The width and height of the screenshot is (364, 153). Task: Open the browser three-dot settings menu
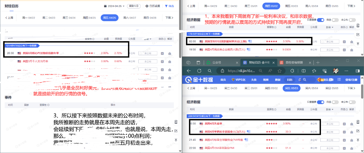(x=346, y=71)
